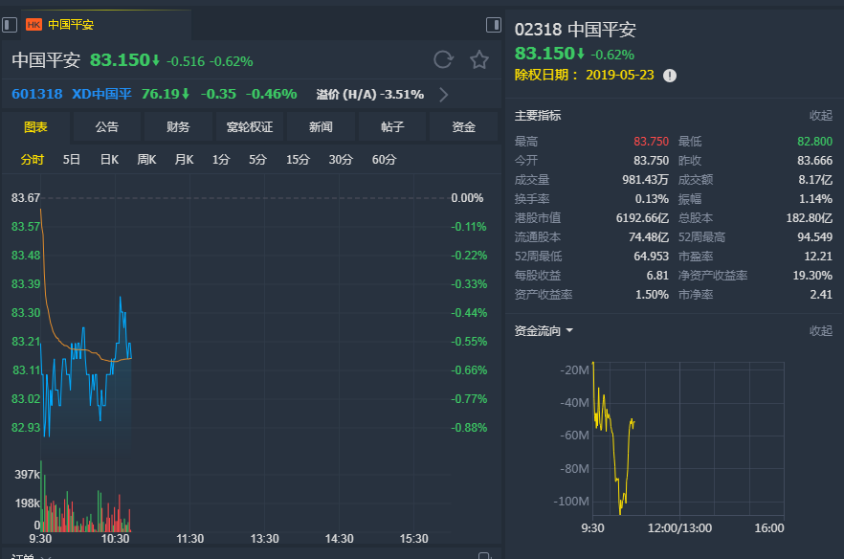Open the 资金 tab

click(463, 127)
